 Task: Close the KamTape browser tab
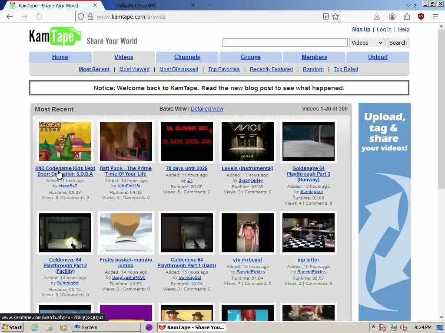click(95, 5)
